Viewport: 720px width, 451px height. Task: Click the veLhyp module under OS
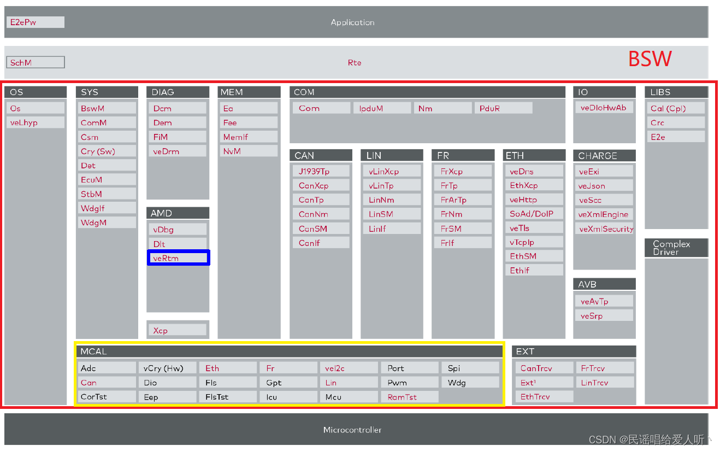[x=36, y=122]
